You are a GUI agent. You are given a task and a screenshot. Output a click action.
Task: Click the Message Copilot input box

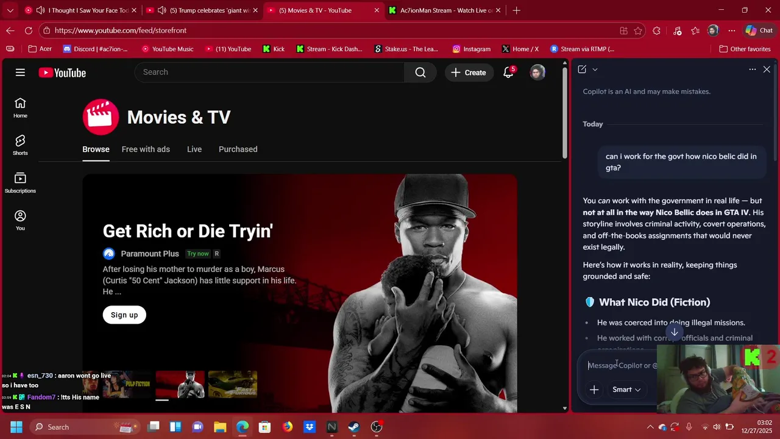[x=622, y=365]
